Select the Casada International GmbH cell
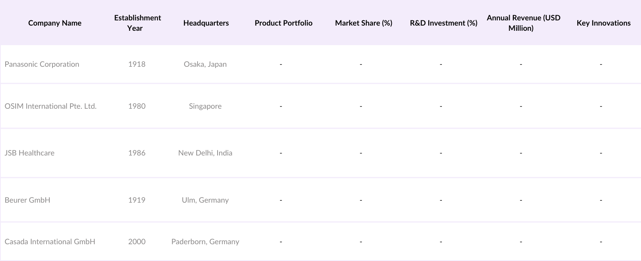The height and width of the screenshot is (261, 641). click(50, 241)
